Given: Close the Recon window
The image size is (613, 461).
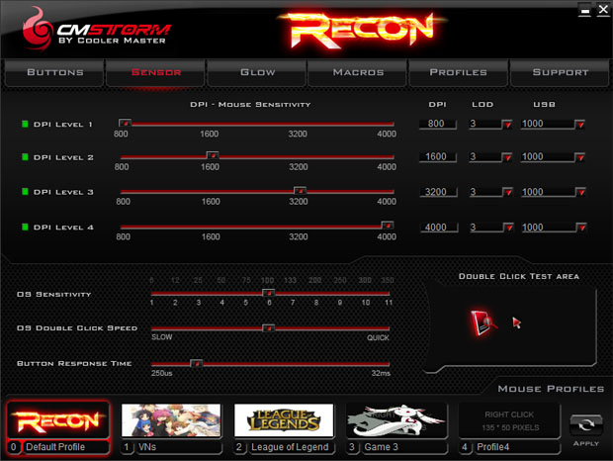Looking at the screenshot, I should pyautogui.click(x=603, y=10).
